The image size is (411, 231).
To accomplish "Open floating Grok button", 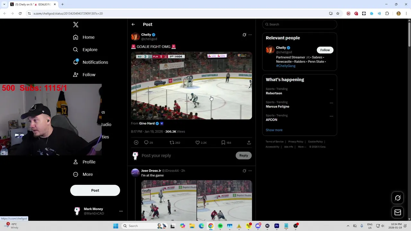I will point(398,198).
